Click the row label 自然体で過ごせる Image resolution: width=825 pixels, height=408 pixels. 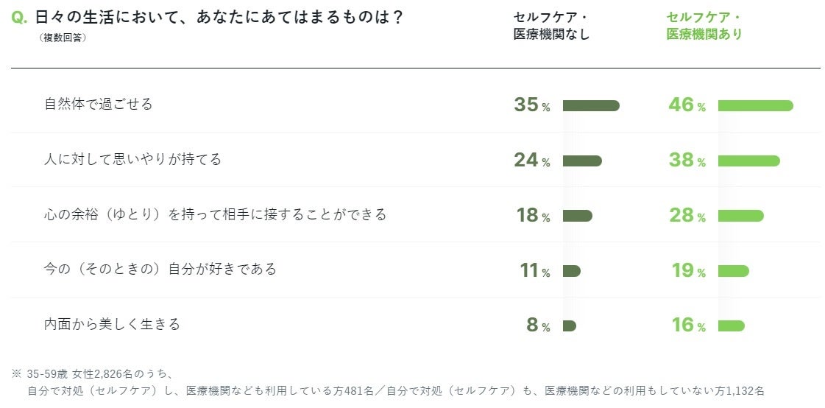(99, 105)
